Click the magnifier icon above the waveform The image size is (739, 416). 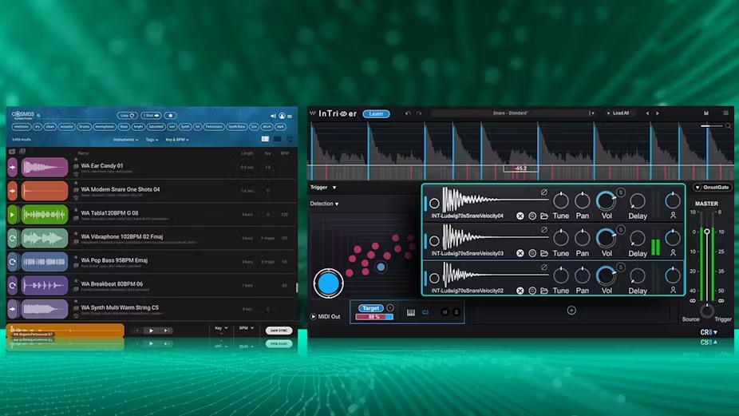coord(726,125)
